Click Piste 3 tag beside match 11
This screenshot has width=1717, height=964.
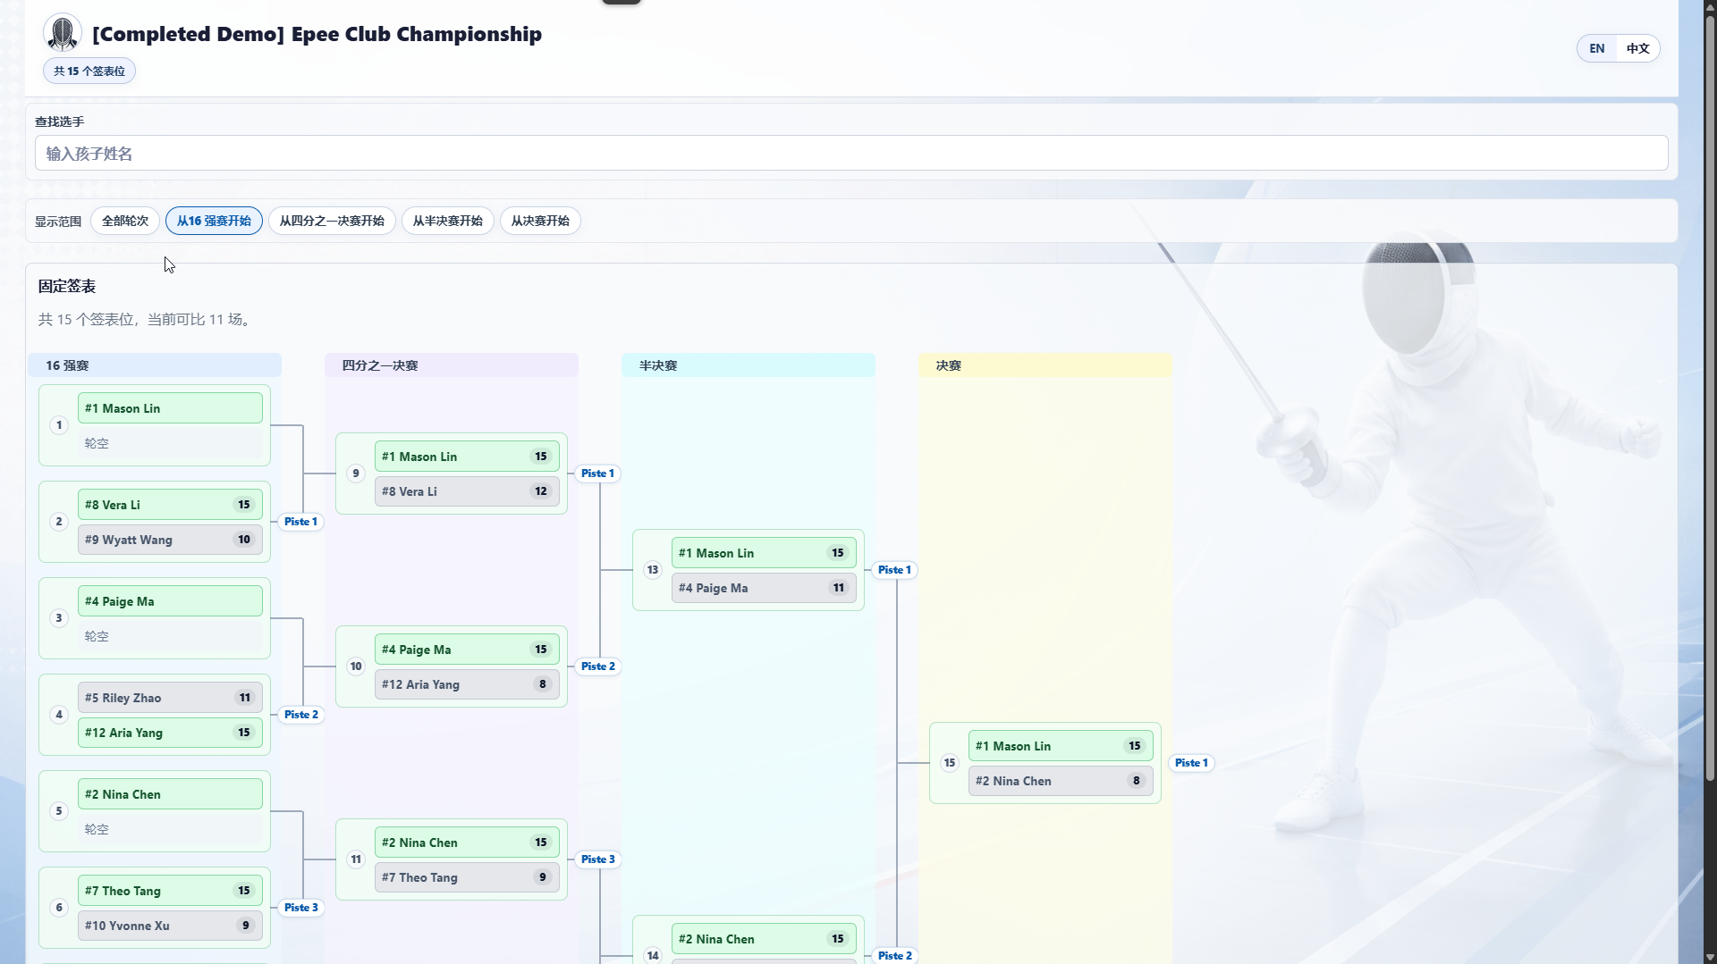point(598,859)
